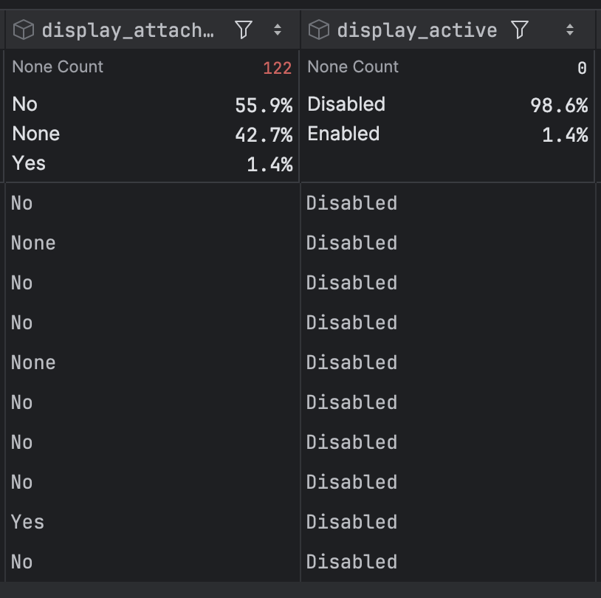The height and width of the screenshot is (598, 601).
Task: Open filter for display_attach column
Action: (244, 30)
